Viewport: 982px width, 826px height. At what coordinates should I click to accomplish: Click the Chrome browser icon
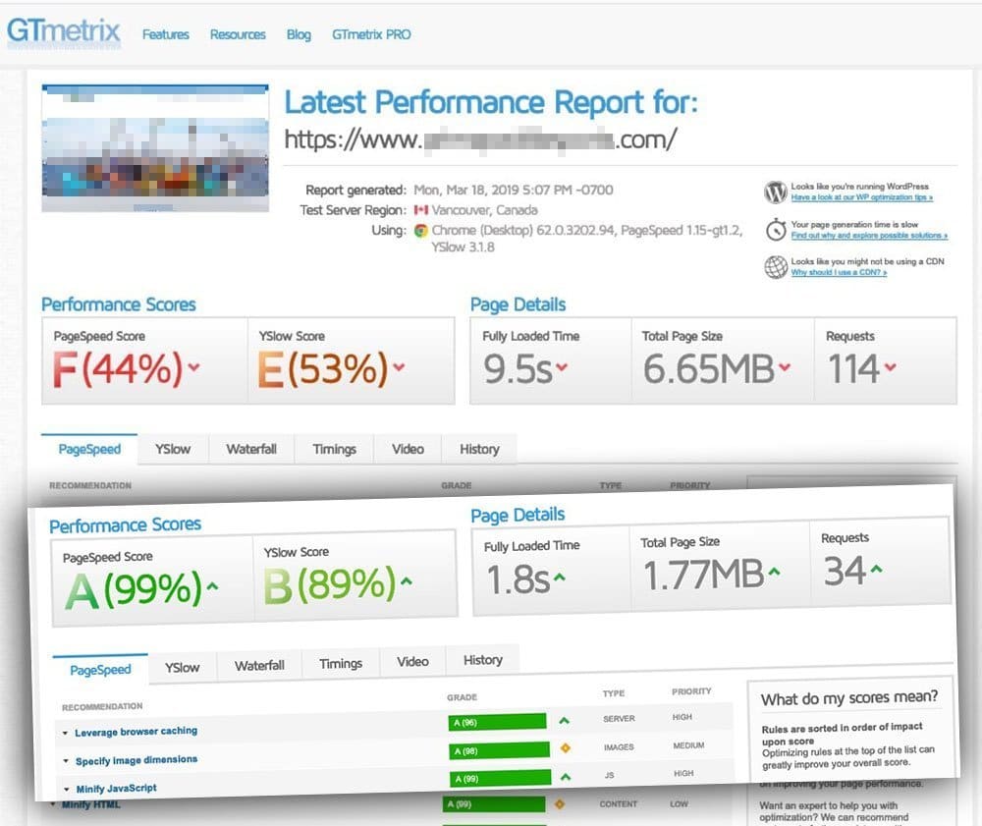click(421, 231)
